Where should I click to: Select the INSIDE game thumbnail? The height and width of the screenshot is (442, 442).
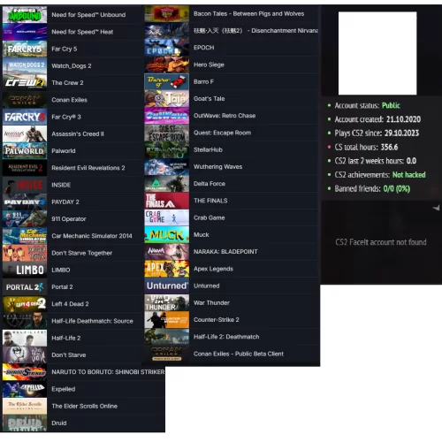25,185
